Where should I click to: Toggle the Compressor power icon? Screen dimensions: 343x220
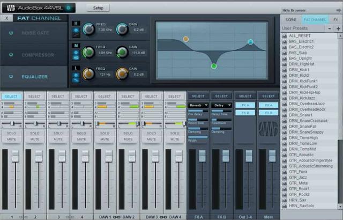point(10,55)
